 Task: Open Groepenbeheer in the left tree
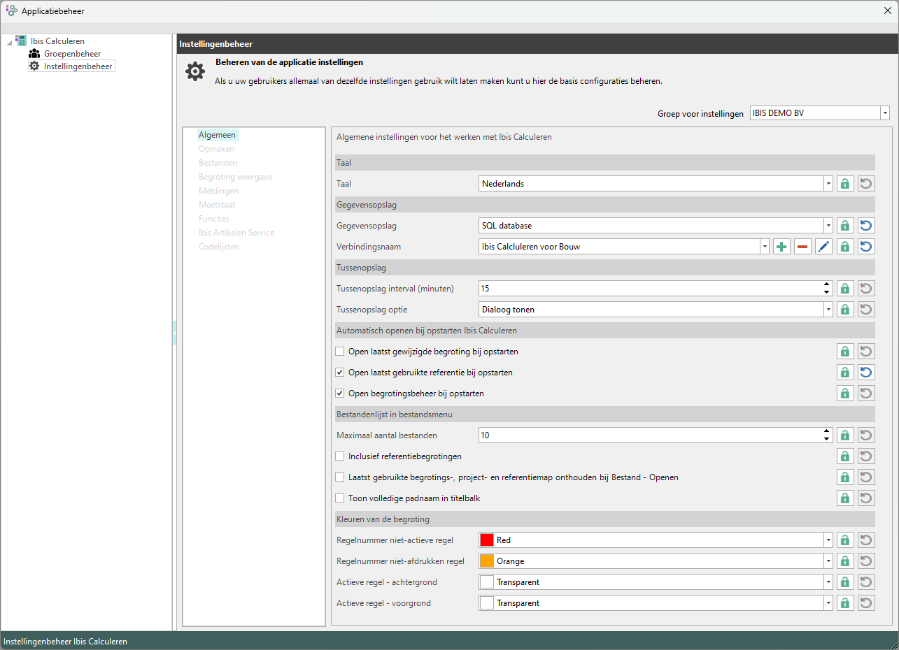[72, 54]
